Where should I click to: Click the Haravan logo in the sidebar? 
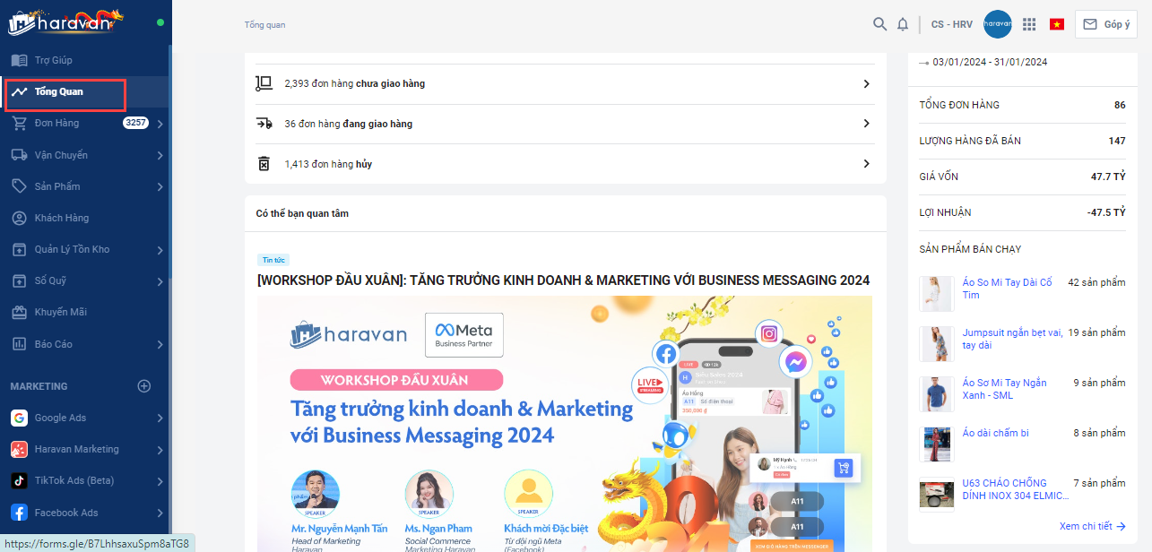coord(65,22)
